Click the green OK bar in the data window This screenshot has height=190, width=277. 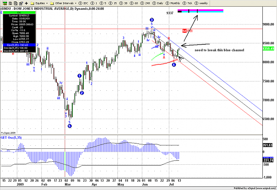coord(19,12)
